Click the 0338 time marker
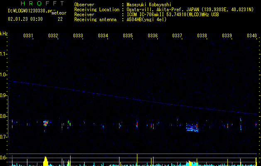The image size is (261, 166). 202,36
